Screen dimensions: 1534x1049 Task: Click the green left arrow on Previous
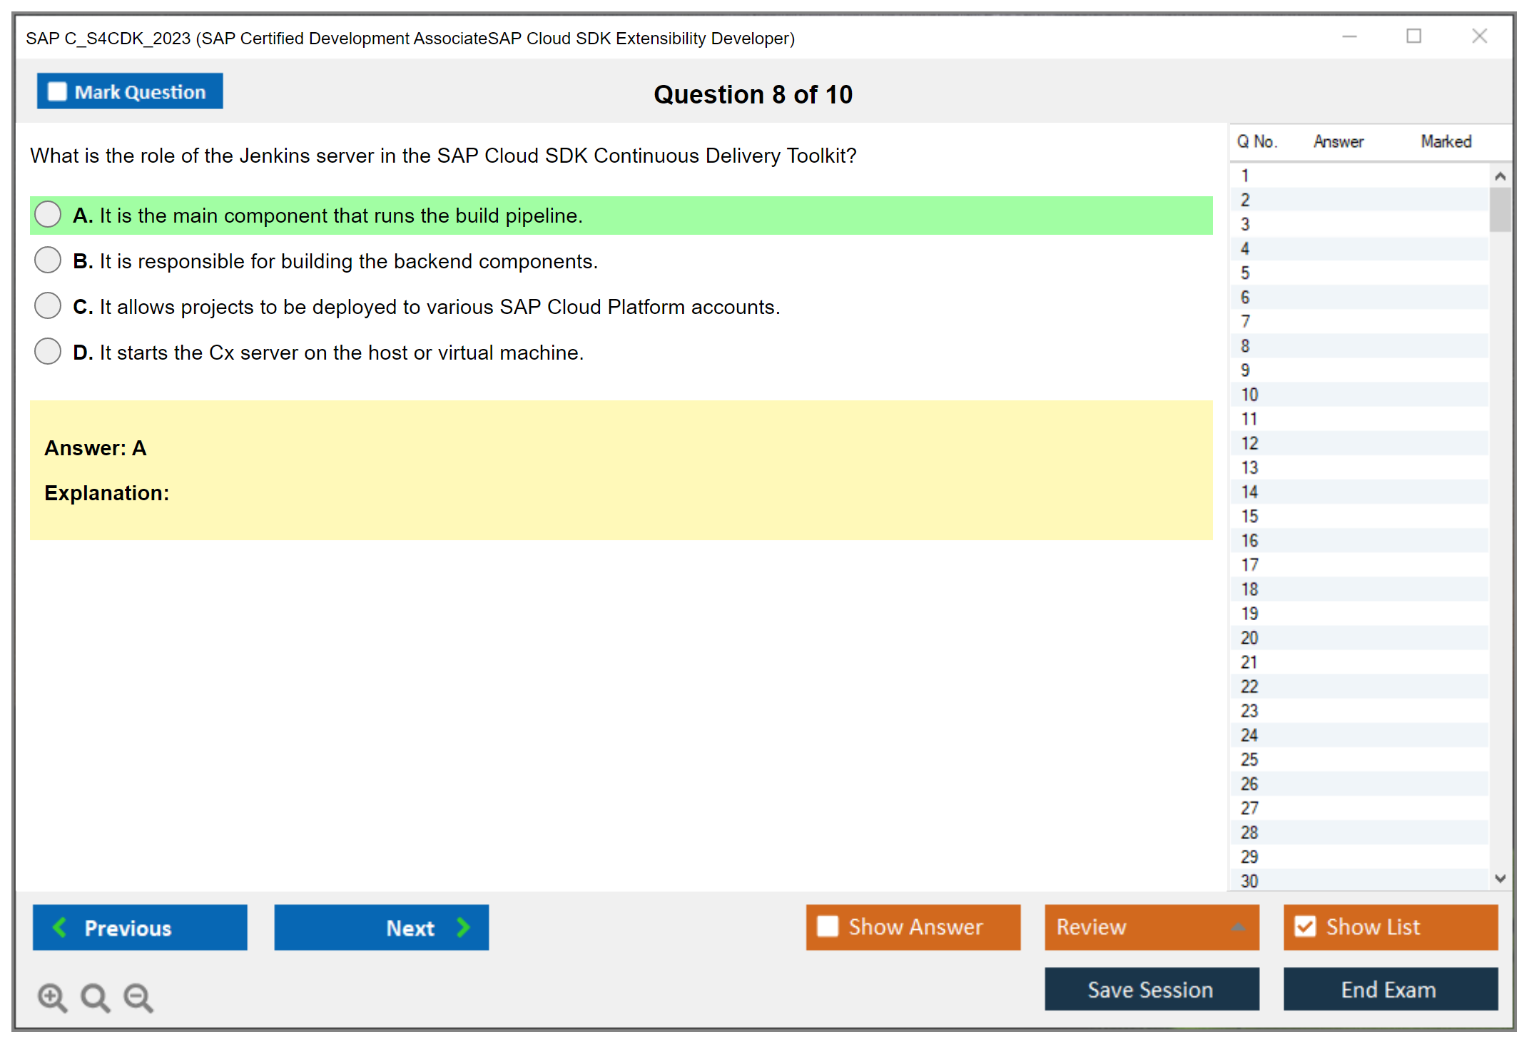[x=60, y=927]
